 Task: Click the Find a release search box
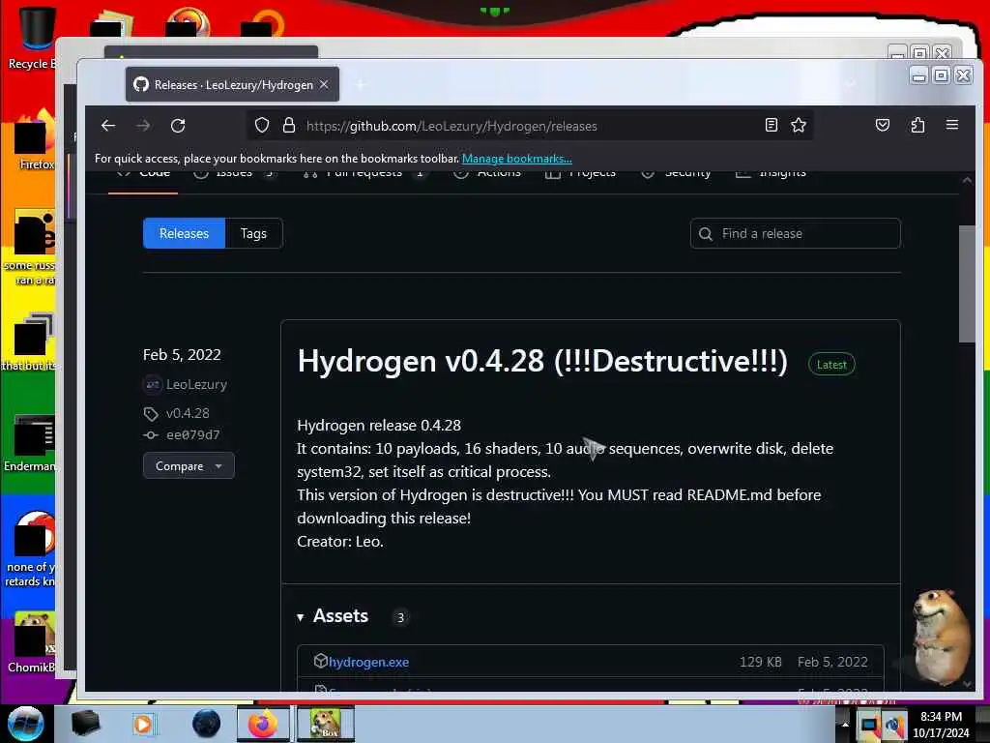pyautogui.click(x=795, y=234)
